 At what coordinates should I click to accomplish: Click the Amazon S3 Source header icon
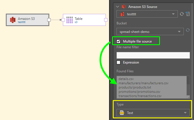[x=124, y=7]
